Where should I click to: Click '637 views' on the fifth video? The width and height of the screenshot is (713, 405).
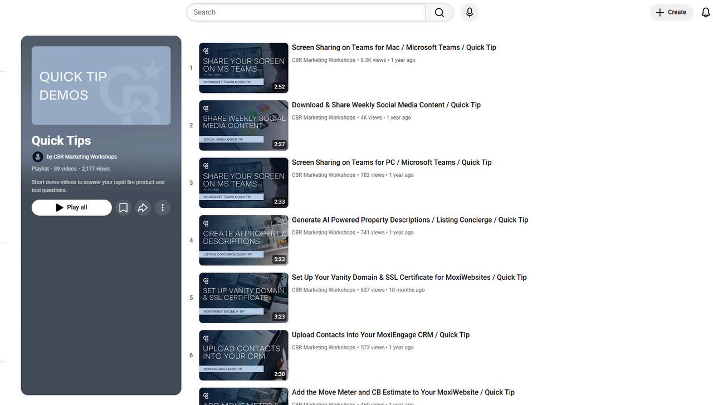pyautogui.click(x=373, y=290)
